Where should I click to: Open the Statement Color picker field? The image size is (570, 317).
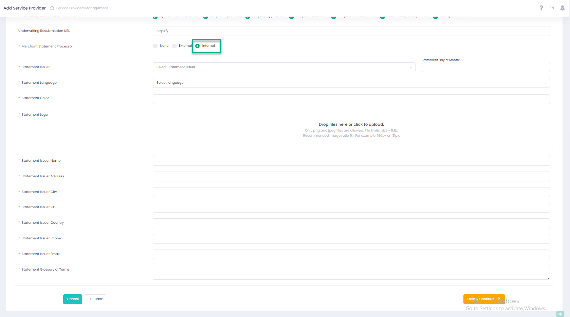coord(351,99)
